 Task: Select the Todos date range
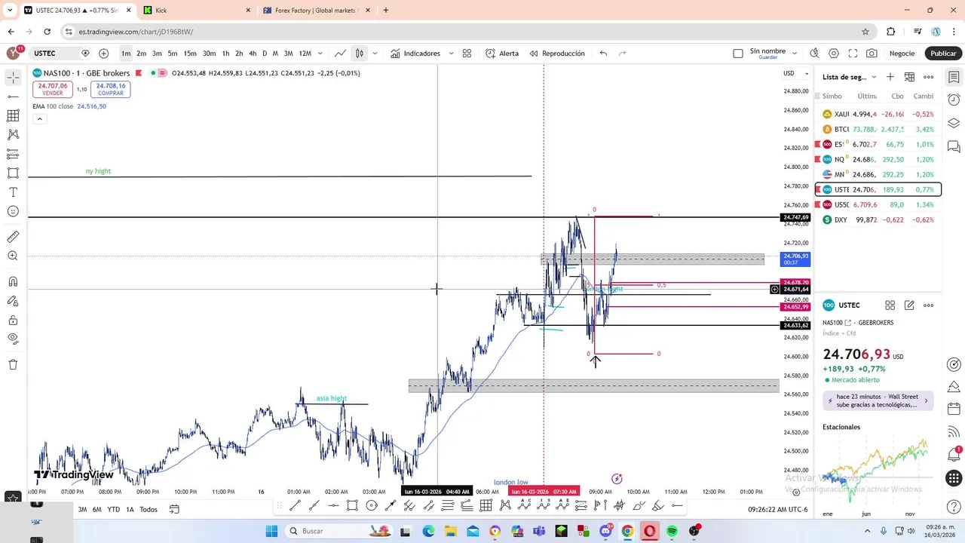(x=149, y=510)
